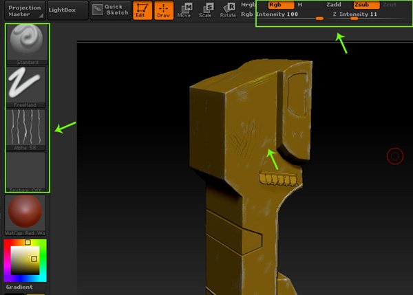Viewport: 413px width, 295px height.
Task: Select the Move tool
Action: pos(184,10)
